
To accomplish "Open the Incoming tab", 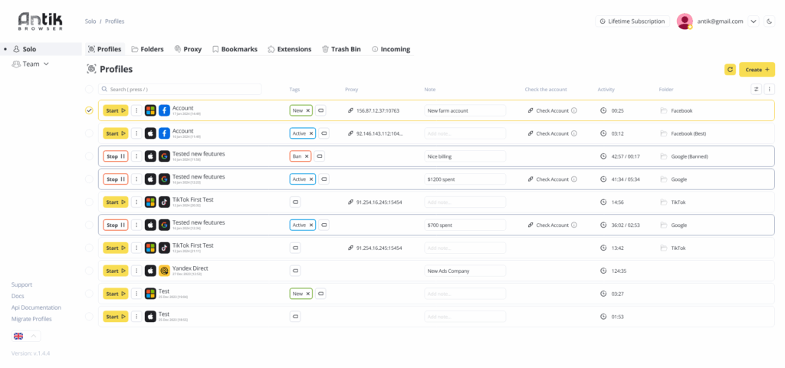I will pyautogui.click(x=390, y=49).
